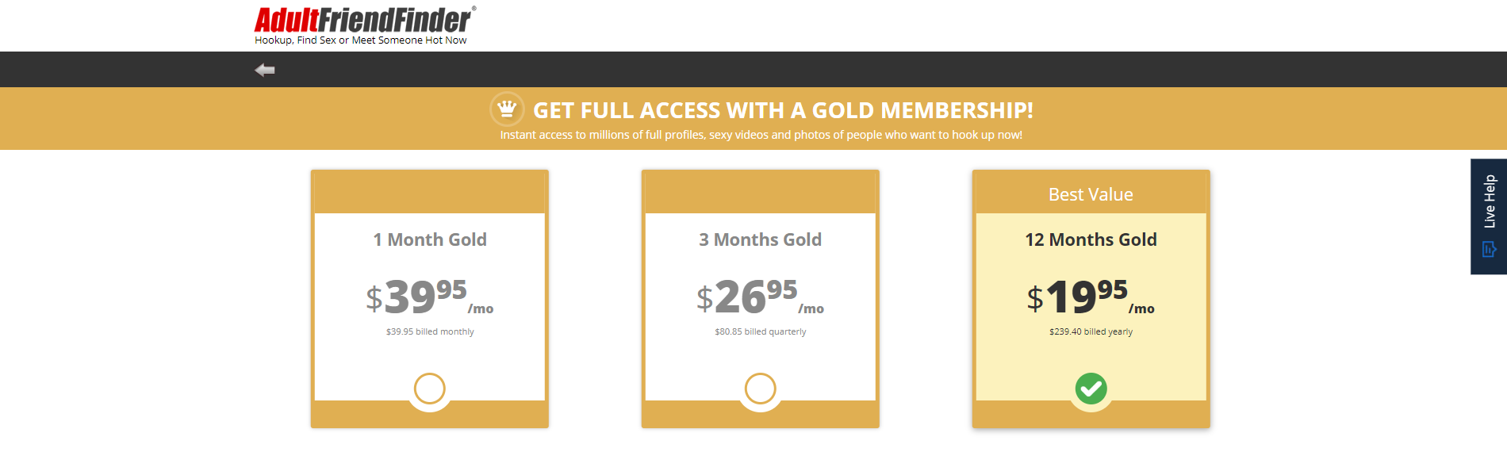Click the 3 Months Gold title
This screenshot has height=452, width=1507.
point(761,239)
